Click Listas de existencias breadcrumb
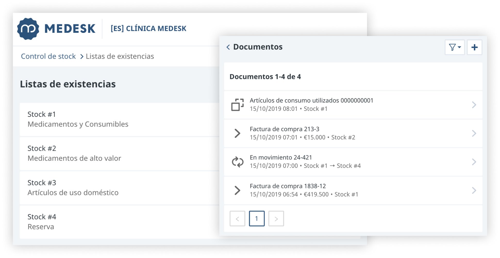500x258 pixels. [x=120, y=56]
